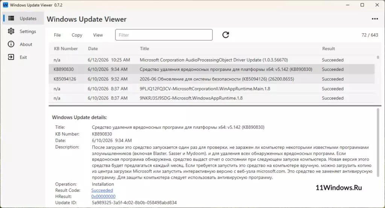Click the 72 / 643 count text
This screenshot has width=385, height=208.
click(370, 35)
